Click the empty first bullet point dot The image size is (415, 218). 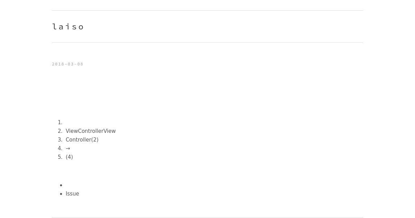coord(61,185)
